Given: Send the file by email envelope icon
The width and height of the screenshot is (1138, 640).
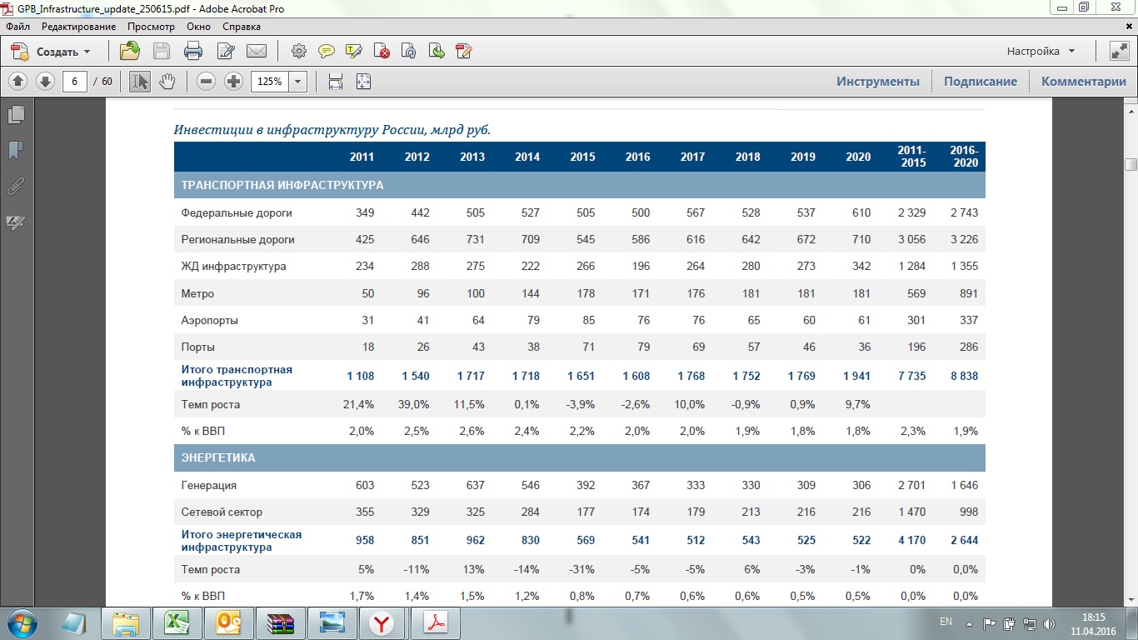Looking at the screenshot, I should click(x=257, y=52).
